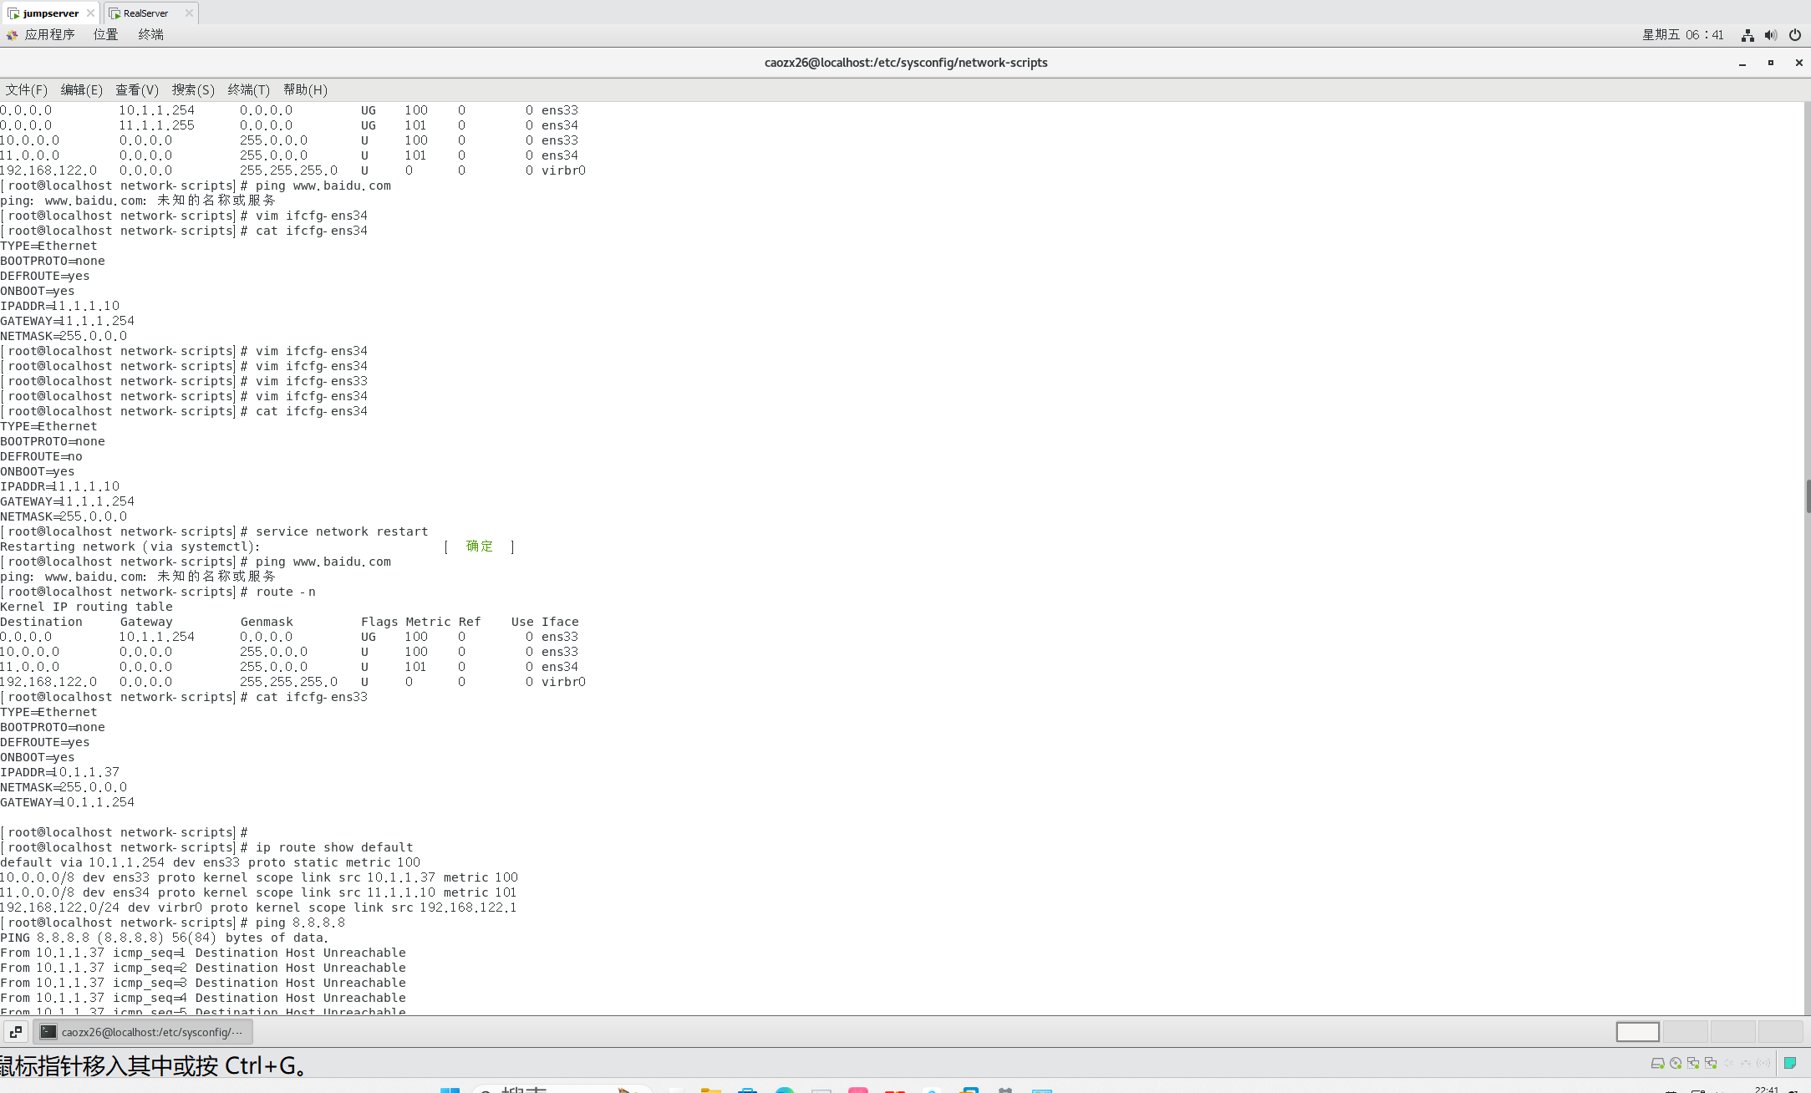Click the volume speaker icon in top bar
Image resolution: width=1811 pixels, height=1093 pixels.
coord(1771,35)
